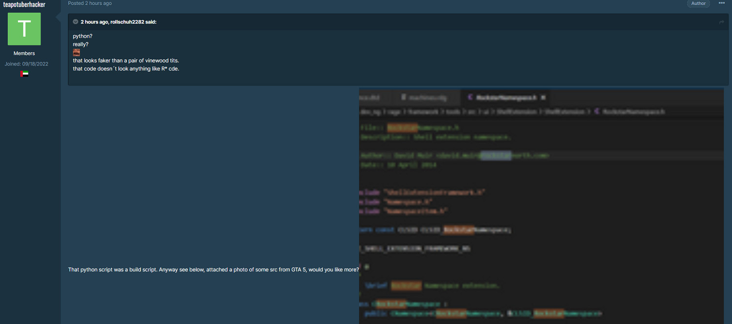Click the 'Posted 2 hours ago' timestamp
The width and height of the screenshot is (732, 324).
(90, 3)
